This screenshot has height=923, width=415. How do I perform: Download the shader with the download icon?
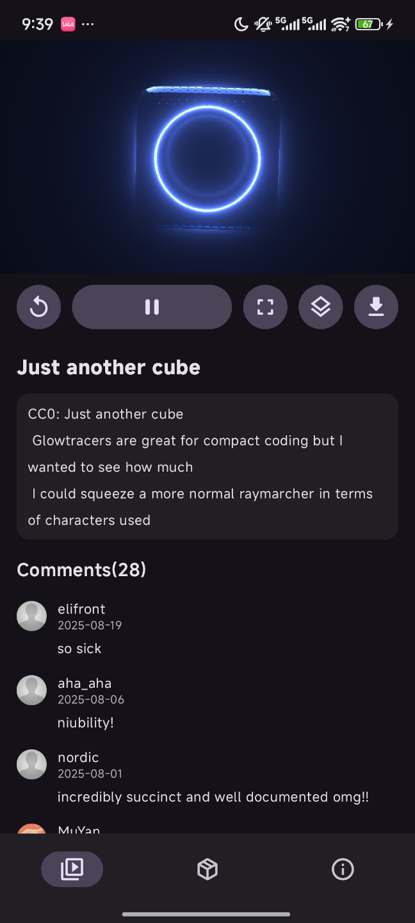376,307
